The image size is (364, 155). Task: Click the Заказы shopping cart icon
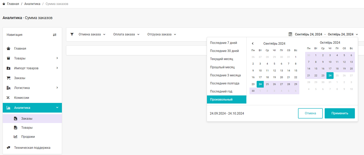pyautogui.click(x=9, y=78)
